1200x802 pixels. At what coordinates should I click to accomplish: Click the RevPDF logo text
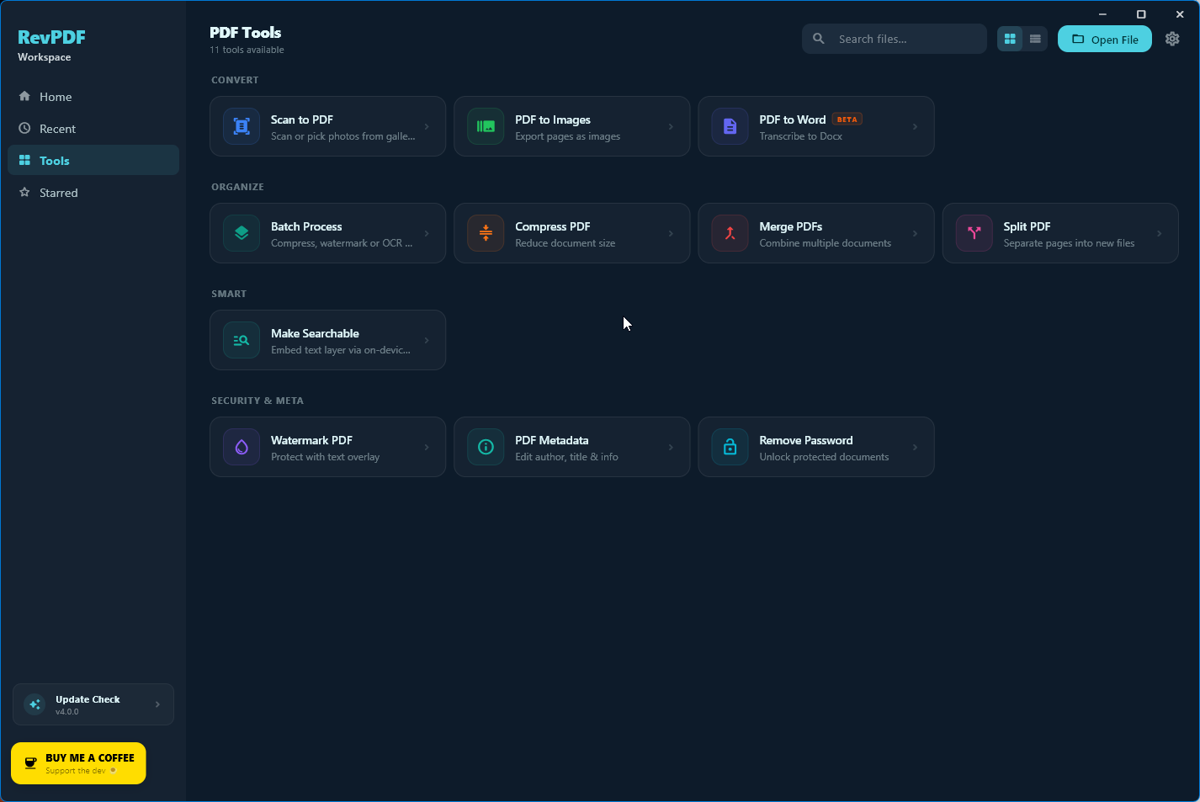click(x=51, y=37)
